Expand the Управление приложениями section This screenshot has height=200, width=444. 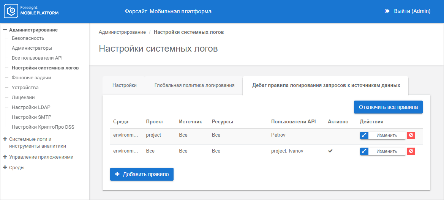coord(5,157)
